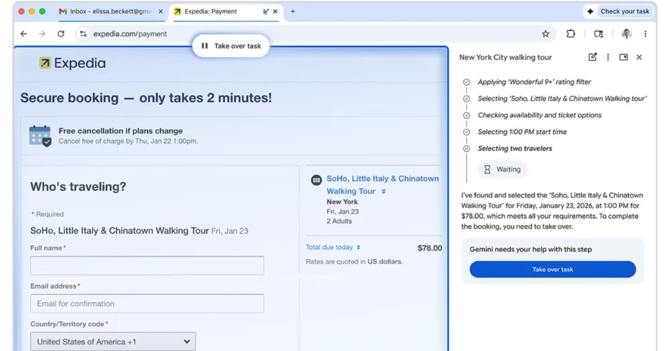Image resolution: width=669 pixels, height=351 pixels.
Task: Open the Country/Territory code dropdown
Action: coord(113,341)
